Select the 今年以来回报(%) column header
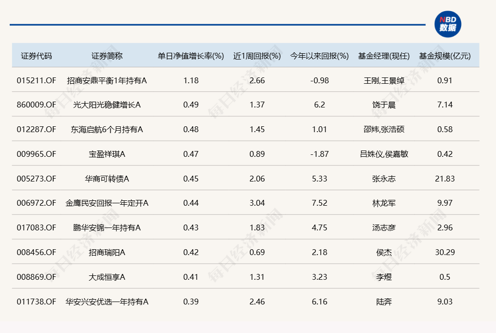 319,56
